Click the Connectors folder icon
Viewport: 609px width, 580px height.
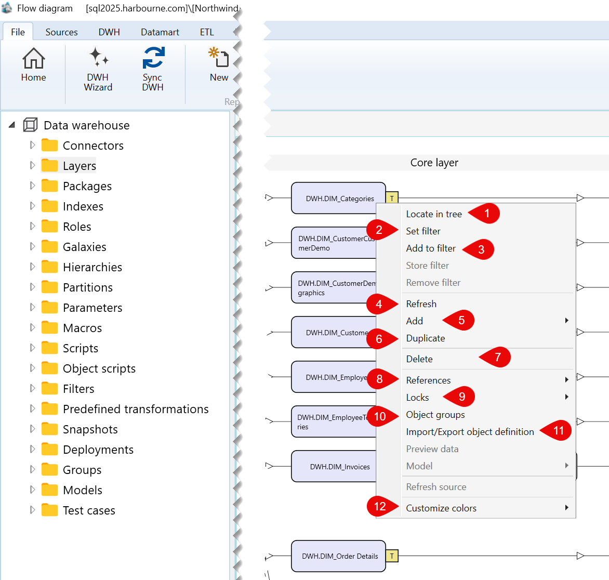coord(50,146)
